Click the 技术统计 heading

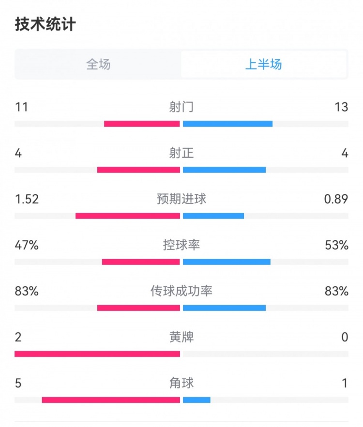pos(45,25)
